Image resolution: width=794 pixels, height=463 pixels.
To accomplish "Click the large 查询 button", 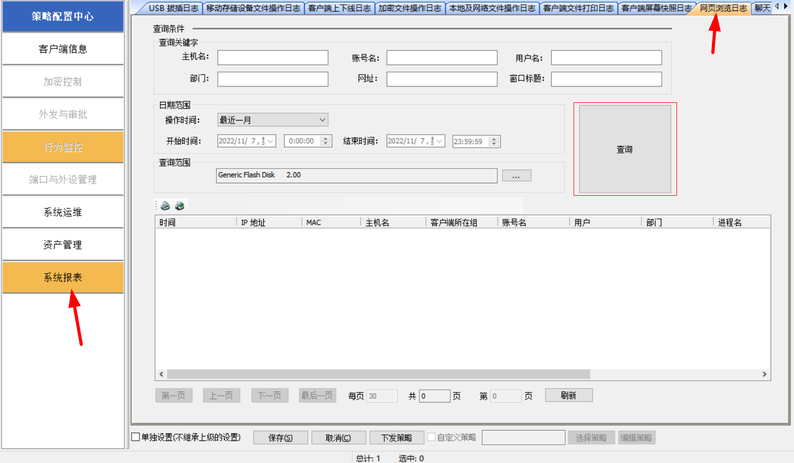I will (x=625, y=149).
